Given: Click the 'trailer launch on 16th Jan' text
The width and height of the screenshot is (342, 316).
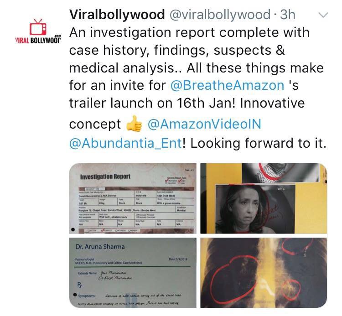Looking at the screenshot, I should pyautogui.click(x=152, y=103).
